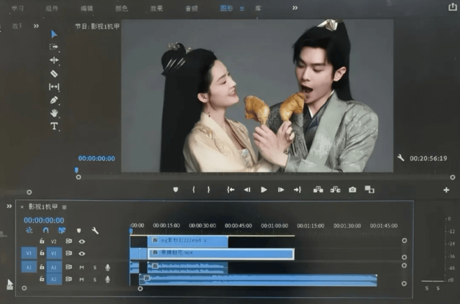The image size is (460, 304).
Task: Click the Button Editor plus sign
Action: click(446, 190)
